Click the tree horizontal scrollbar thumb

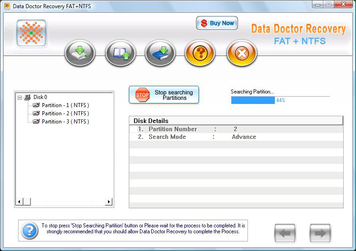click(27, 202)
